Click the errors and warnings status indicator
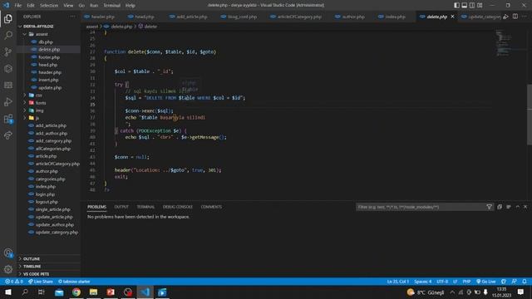The image size is (532, 299). click(14, 282)
